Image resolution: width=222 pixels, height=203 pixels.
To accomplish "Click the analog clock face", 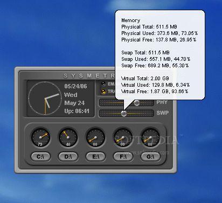I will (x=45, y=98).
